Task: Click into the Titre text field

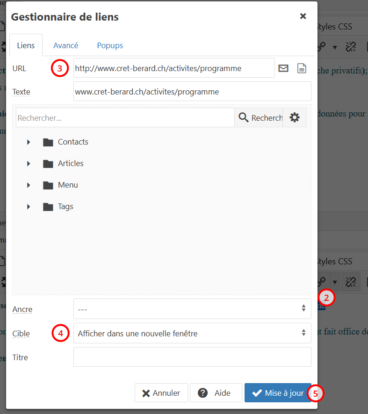Action: coord(192,357)
